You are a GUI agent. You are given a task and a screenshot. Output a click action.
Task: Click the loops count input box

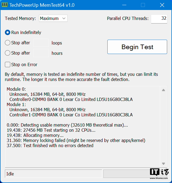pos(41,43)
